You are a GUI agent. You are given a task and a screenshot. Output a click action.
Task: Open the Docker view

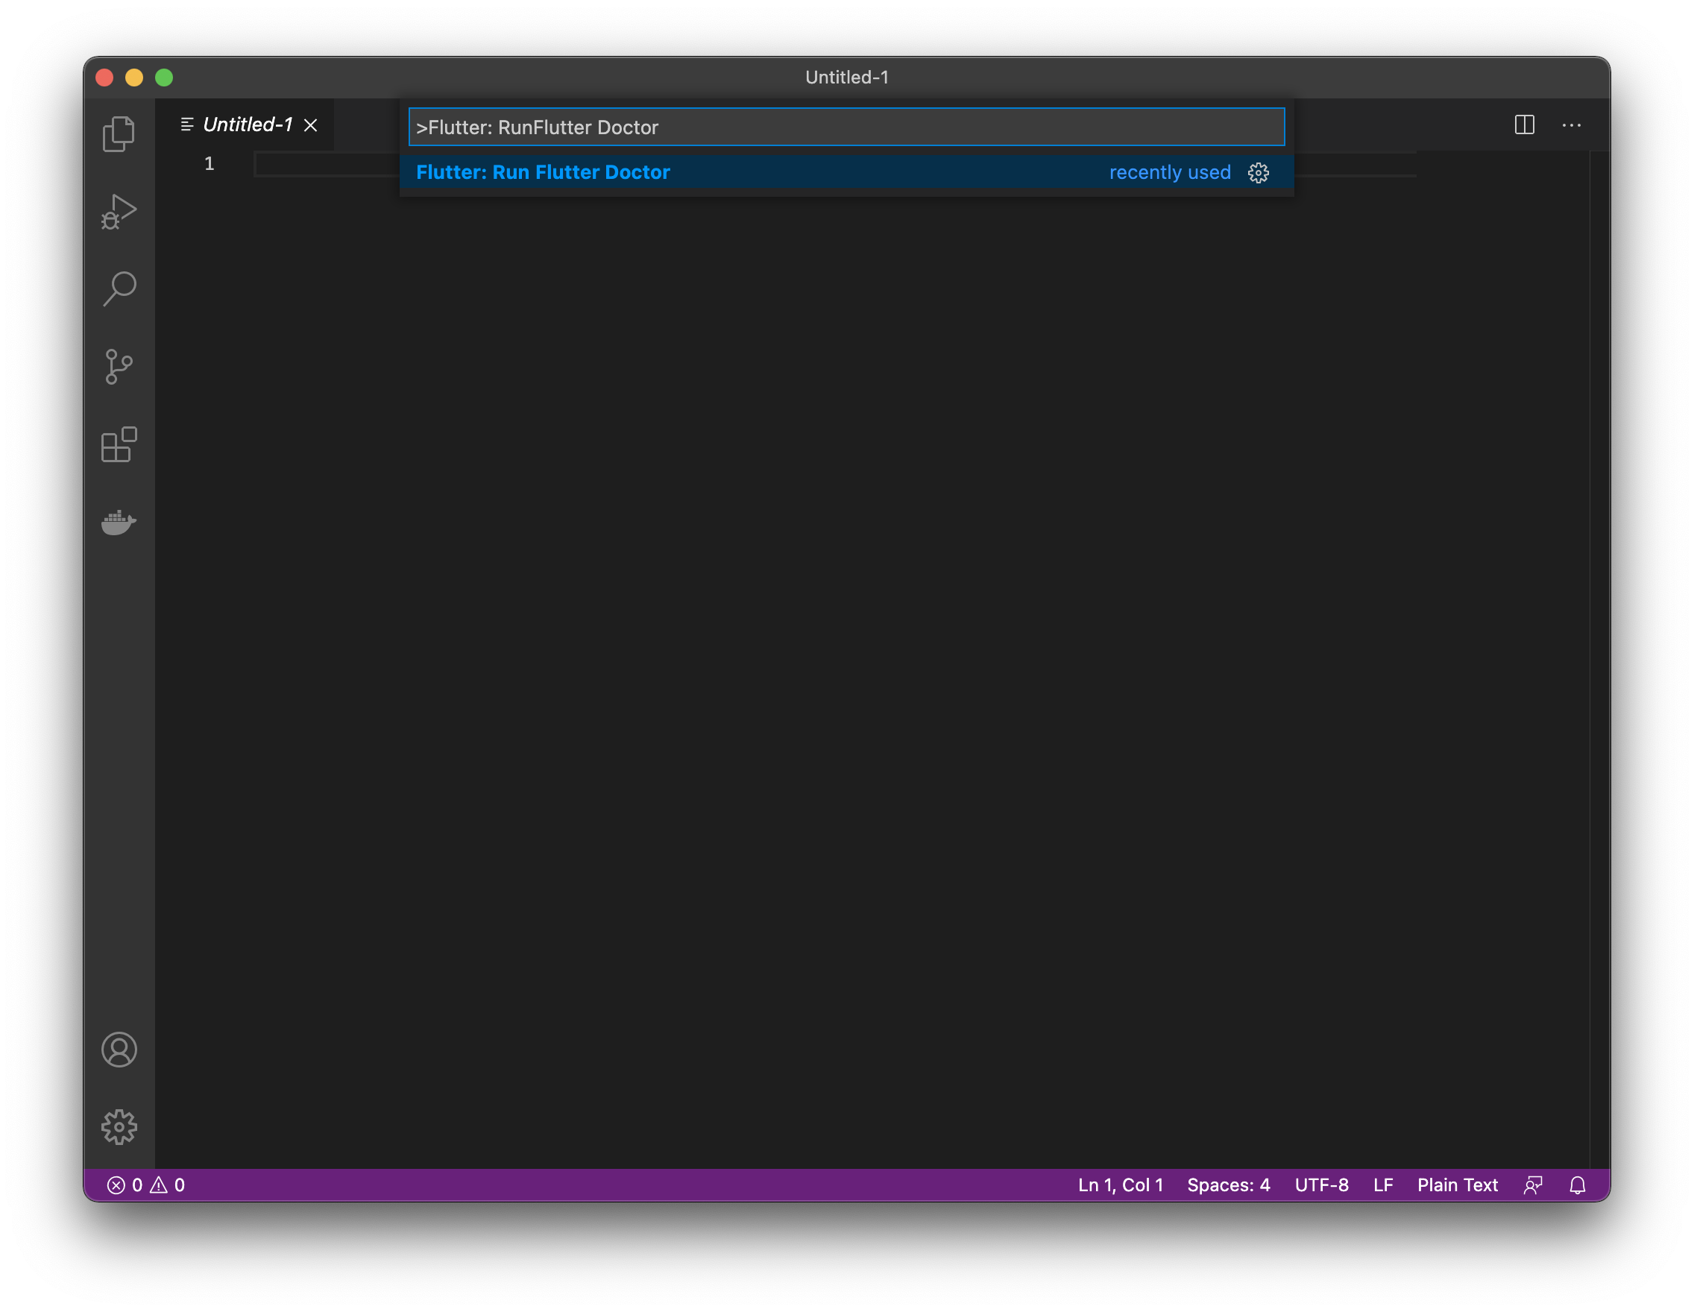click(119, 522)
